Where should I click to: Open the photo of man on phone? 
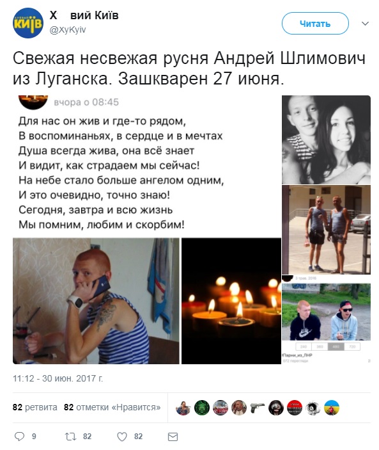point(96,301)
